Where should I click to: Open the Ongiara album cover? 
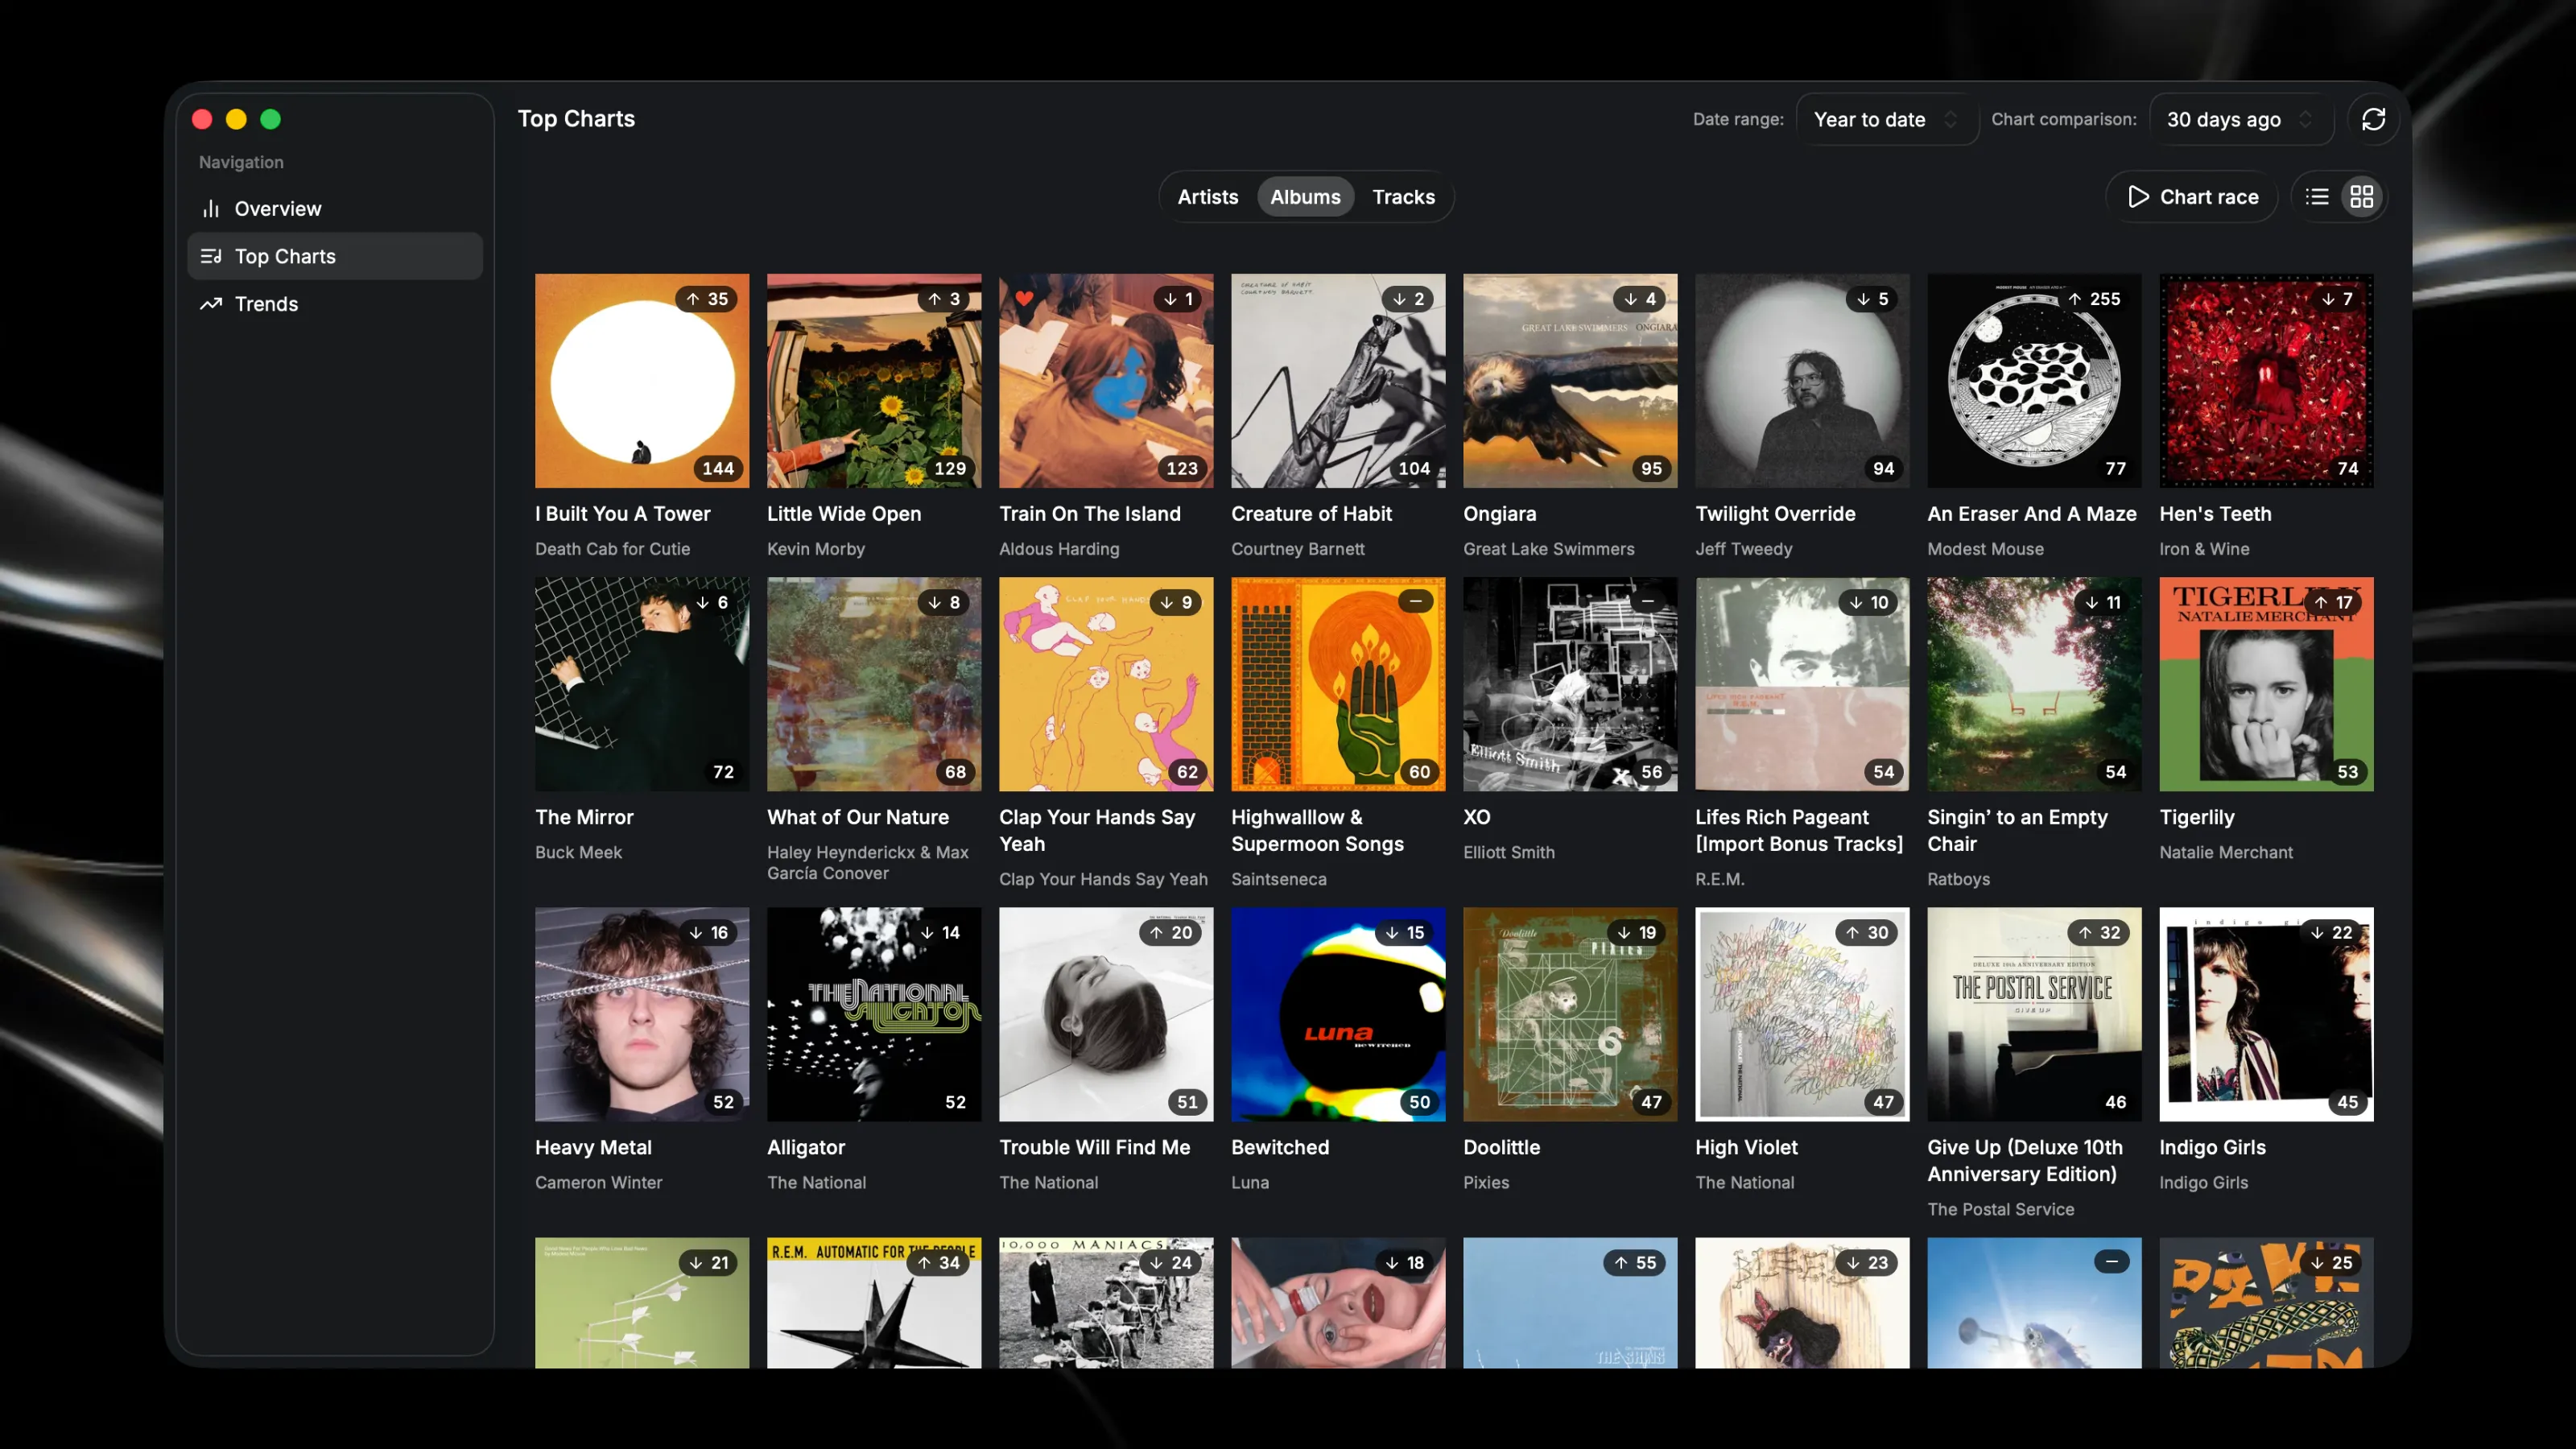[1570, 381]
